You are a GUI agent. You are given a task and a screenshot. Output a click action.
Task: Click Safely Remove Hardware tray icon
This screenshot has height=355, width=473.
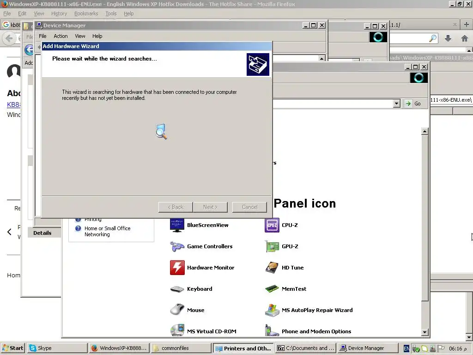point(416,349)
